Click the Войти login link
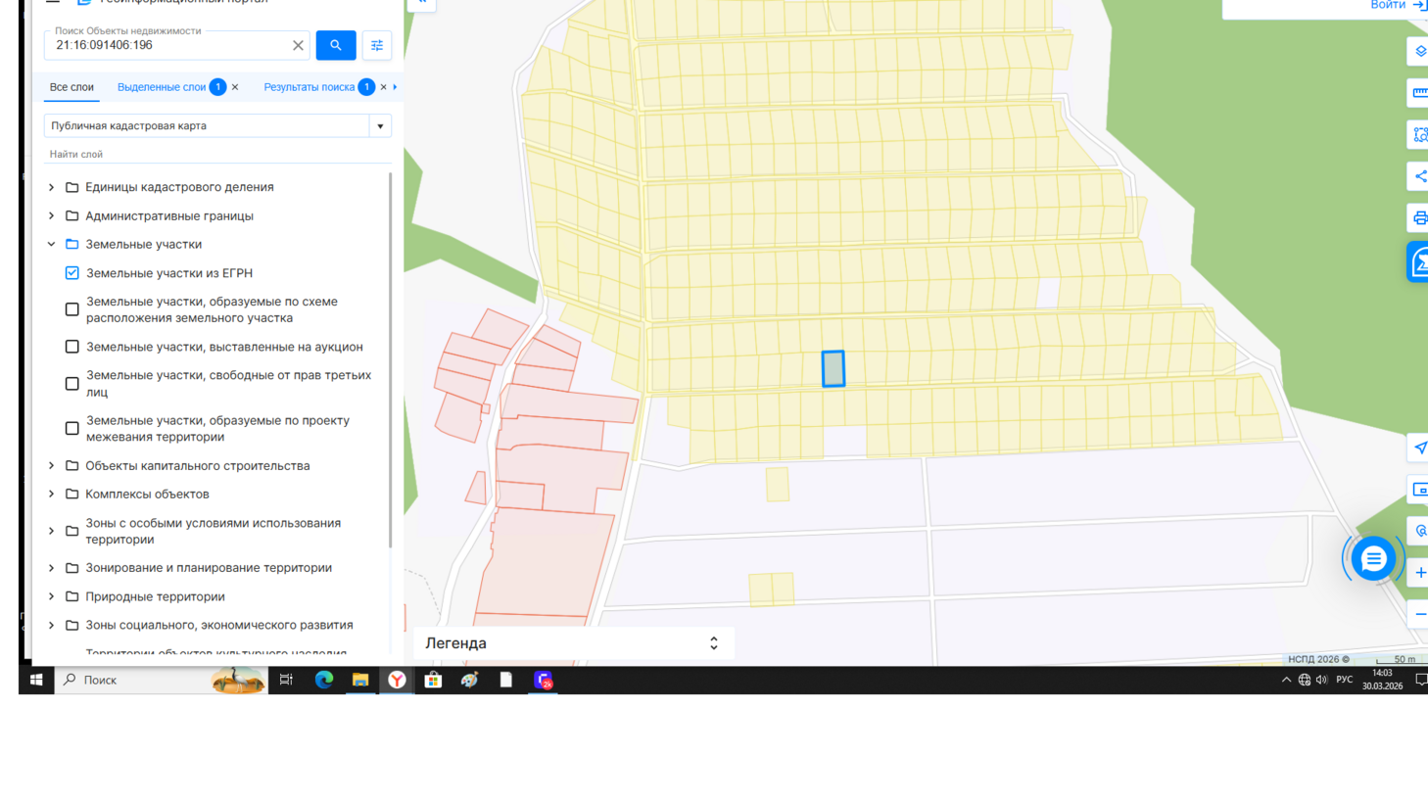 coord(1388,6)
